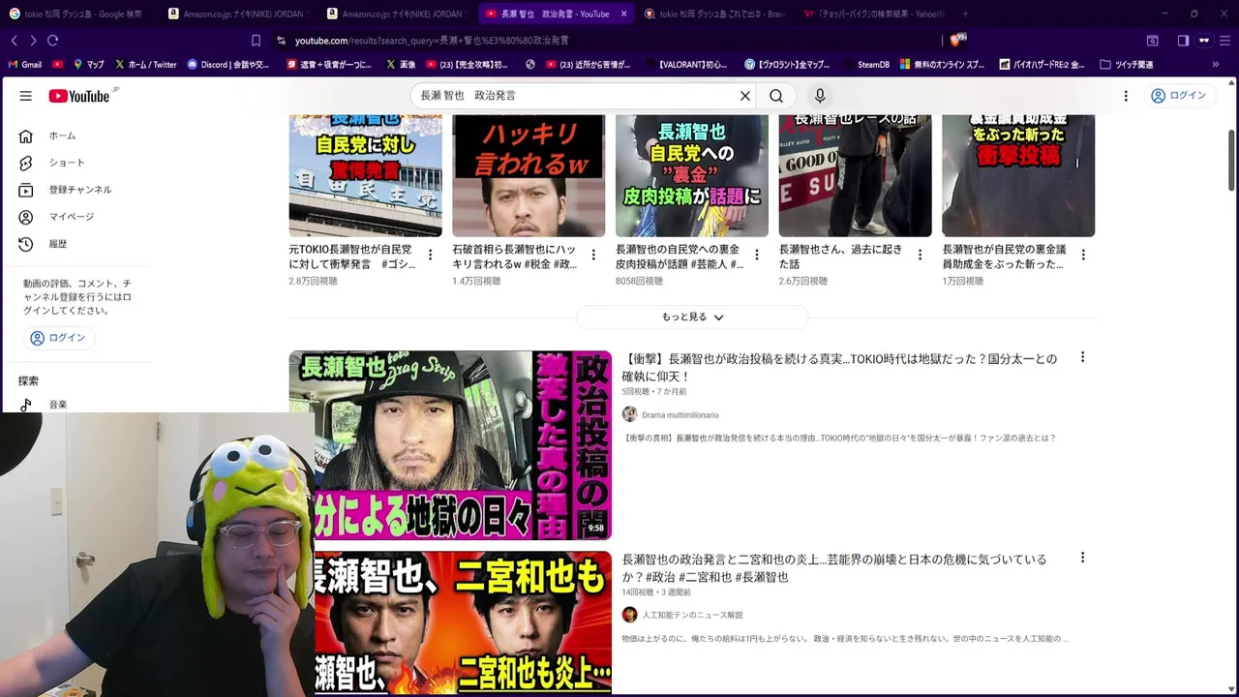Show more bookmarks with the chevron

pos(1216,65)
